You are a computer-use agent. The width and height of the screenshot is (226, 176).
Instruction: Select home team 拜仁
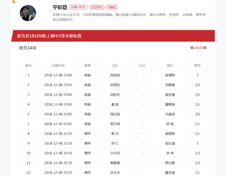click(115, 143)
